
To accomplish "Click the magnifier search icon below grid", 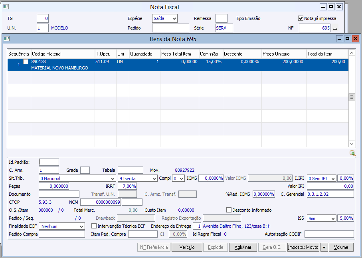I will point(352,153).
